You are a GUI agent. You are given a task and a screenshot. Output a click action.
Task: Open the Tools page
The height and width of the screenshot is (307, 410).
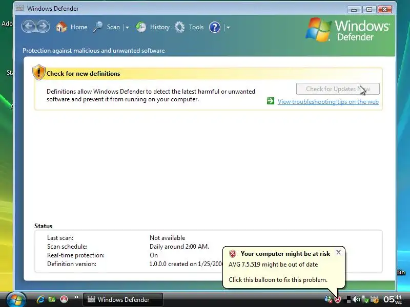point(196,27)
